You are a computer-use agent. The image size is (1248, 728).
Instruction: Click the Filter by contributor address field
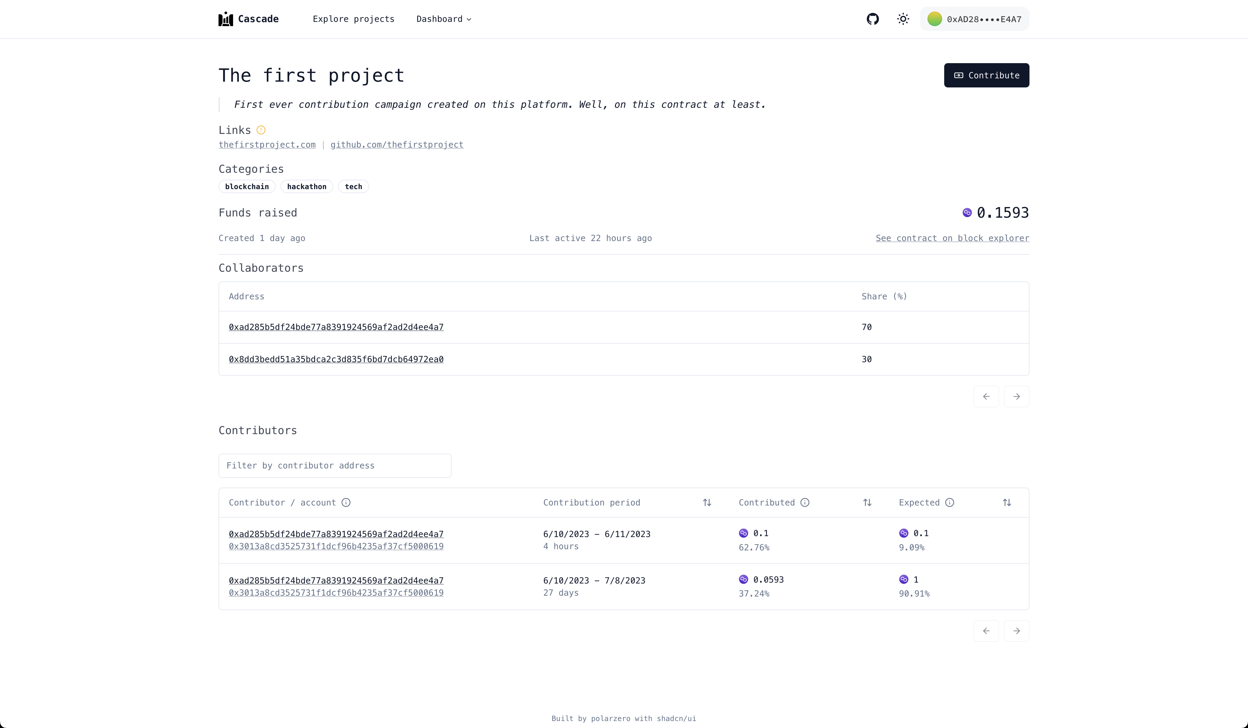pyautogui.click(x=335, y=465)
